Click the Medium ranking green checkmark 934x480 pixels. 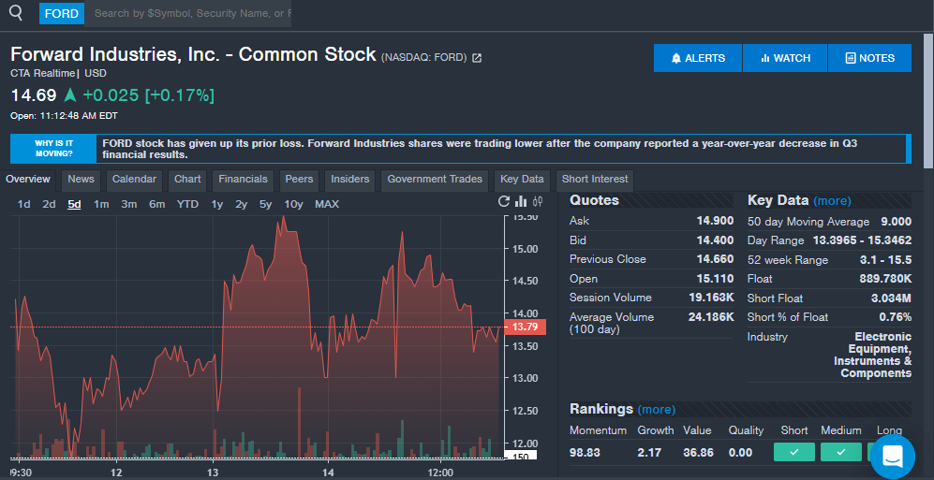(x=841, y=452)
